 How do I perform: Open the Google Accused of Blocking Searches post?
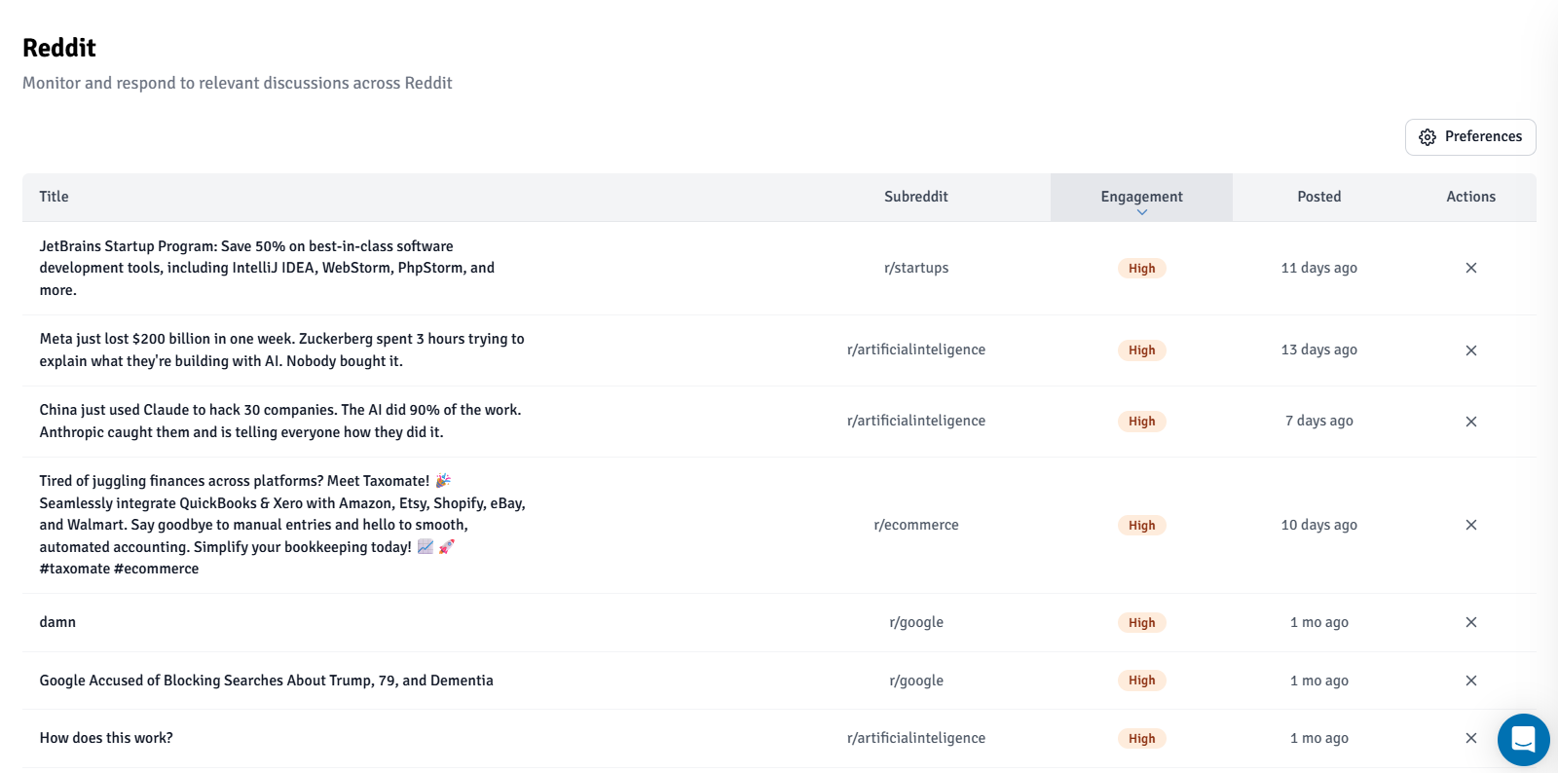(266, 681)
